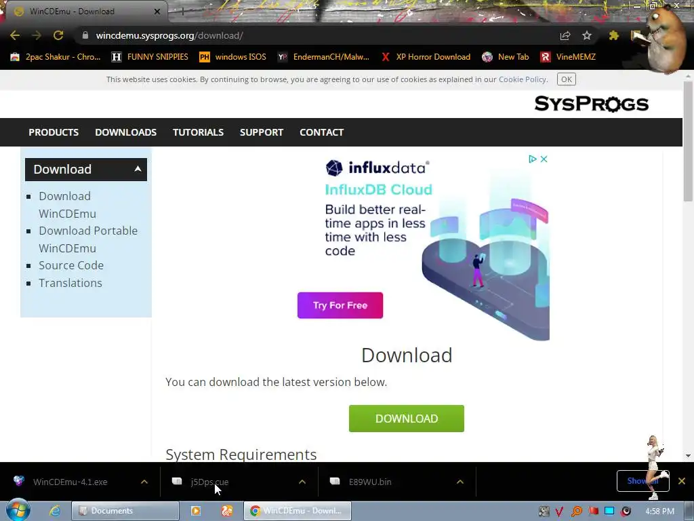Close the WinCDEmu - Download tab
The width and height of the screenshot is (694, 521).
coord(157,12)
